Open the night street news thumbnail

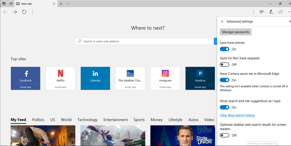tap(43, 136)
